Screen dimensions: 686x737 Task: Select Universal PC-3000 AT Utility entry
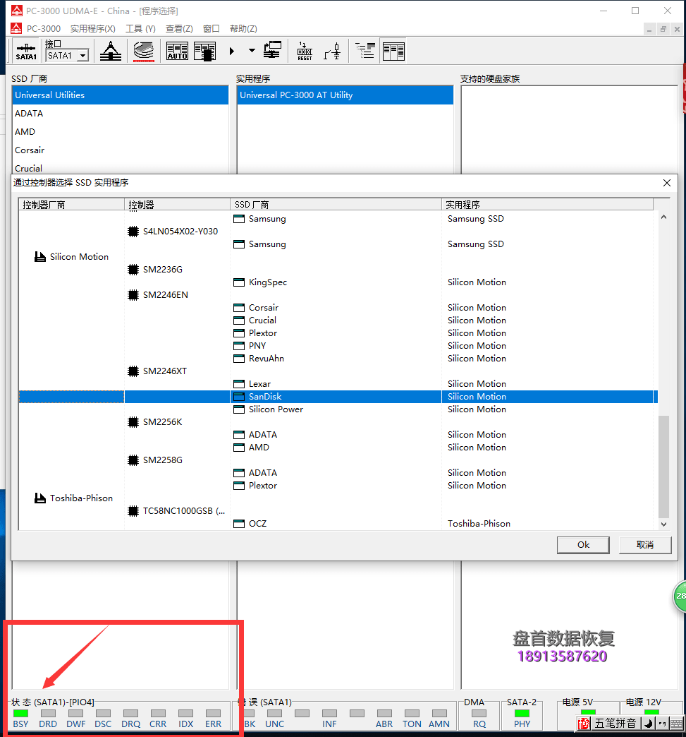click(x=345, y=95)
